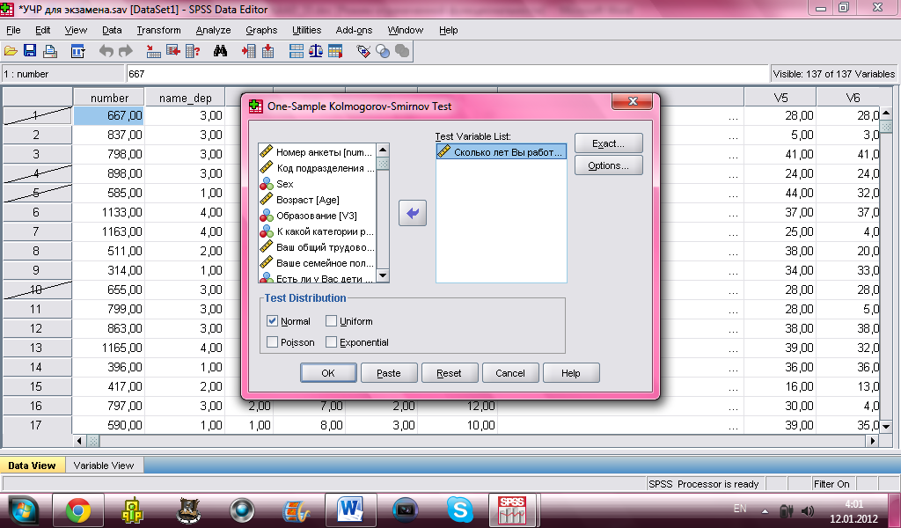
Task: Open the Graphs menu
Action: pos(261,31)
